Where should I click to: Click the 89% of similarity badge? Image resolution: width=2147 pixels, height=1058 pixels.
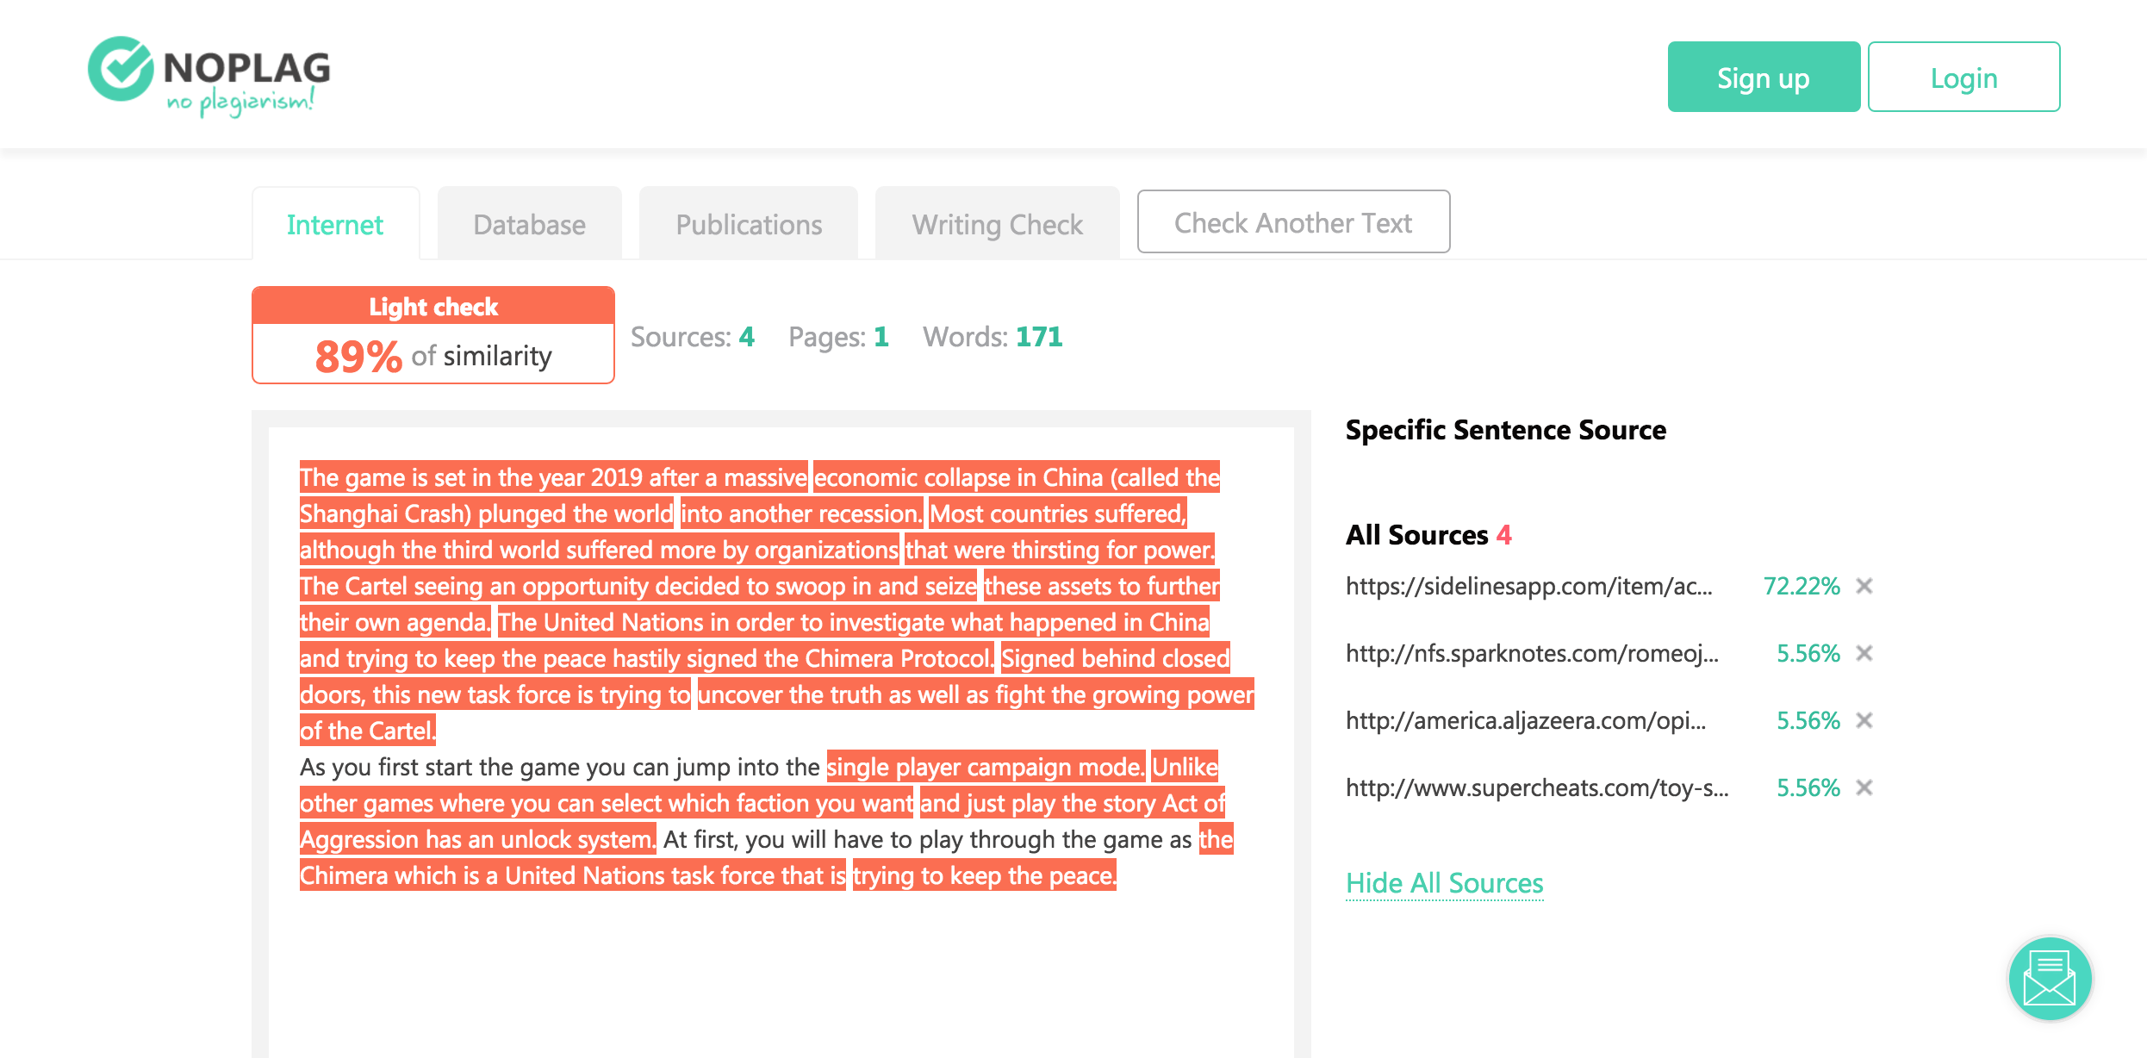coord(433,355)
